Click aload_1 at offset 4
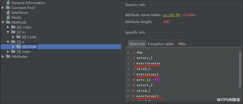This screenshot has height=104, width=243. [144, 69]
